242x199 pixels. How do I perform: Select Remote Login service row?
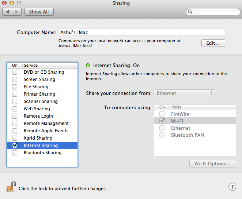coord(42,116)
